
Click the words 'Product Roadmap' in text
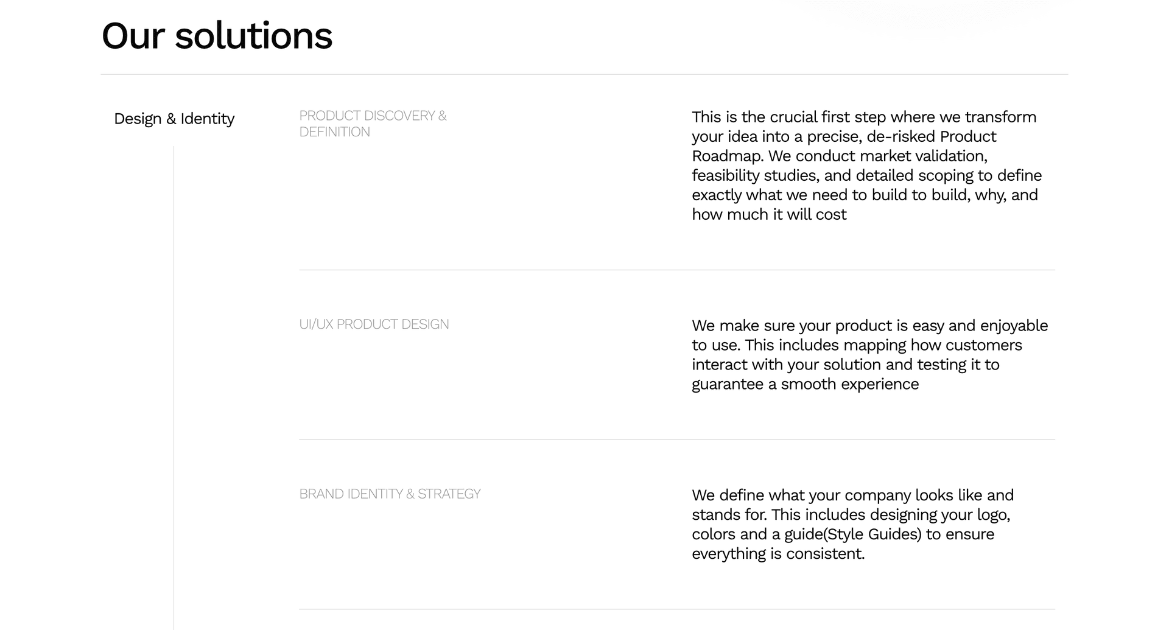[844, 146]
